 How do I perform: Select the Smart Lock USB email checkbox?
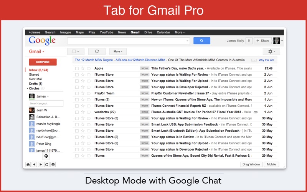pyautogui.click(x=77, y=124)
